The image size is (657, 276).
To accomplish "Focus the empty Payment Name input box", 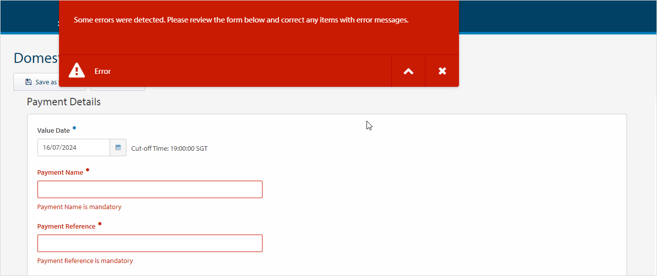I will pyautogui.click(x=149, y=190).
